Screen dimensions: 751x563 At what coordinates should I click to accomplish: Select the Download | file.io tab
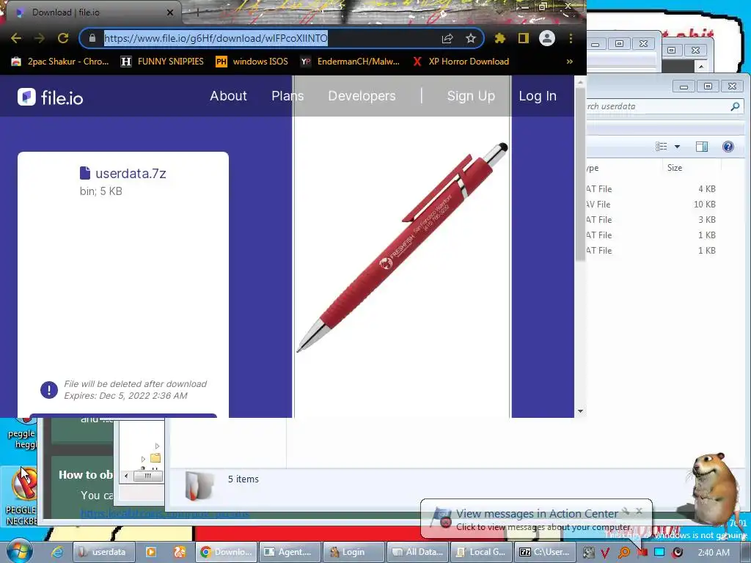91,12
